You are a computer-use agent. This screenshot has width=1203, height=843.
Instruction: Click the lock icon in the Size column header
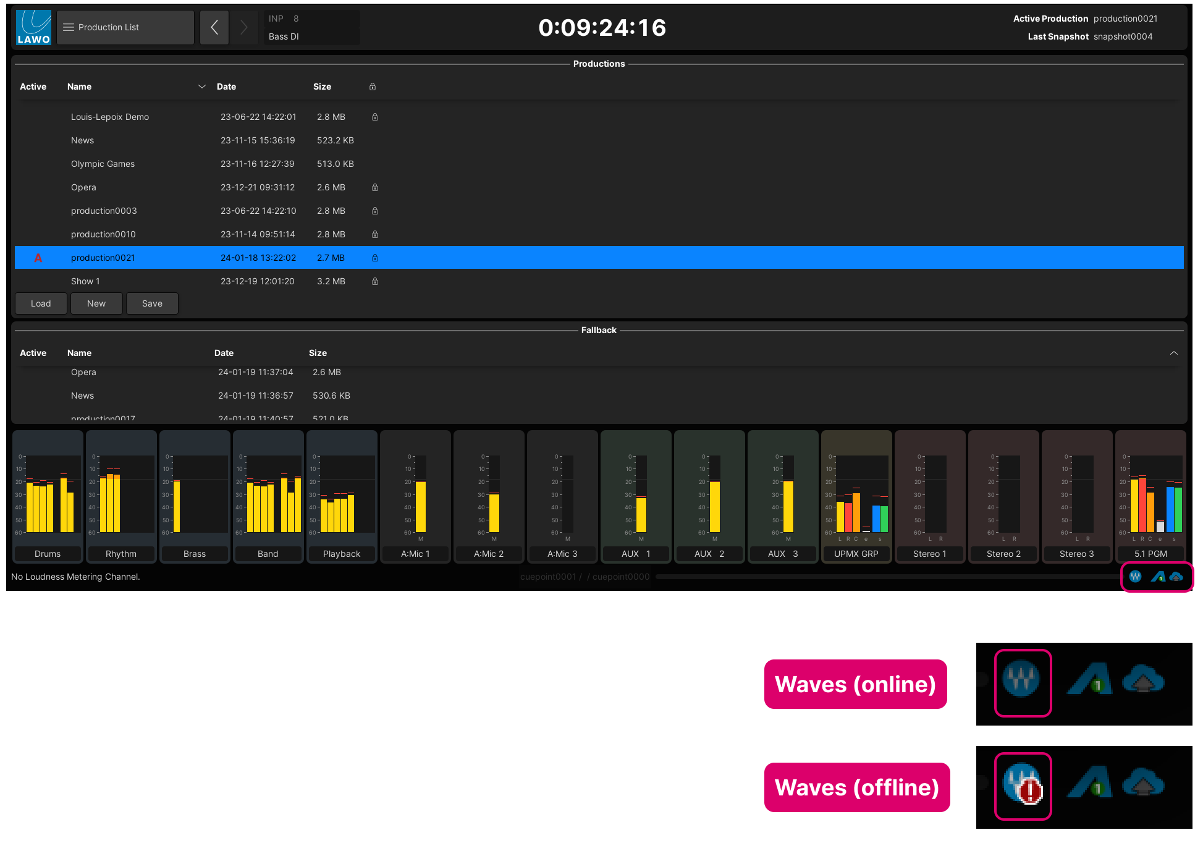pyautogui.click(x=372, y=87)
